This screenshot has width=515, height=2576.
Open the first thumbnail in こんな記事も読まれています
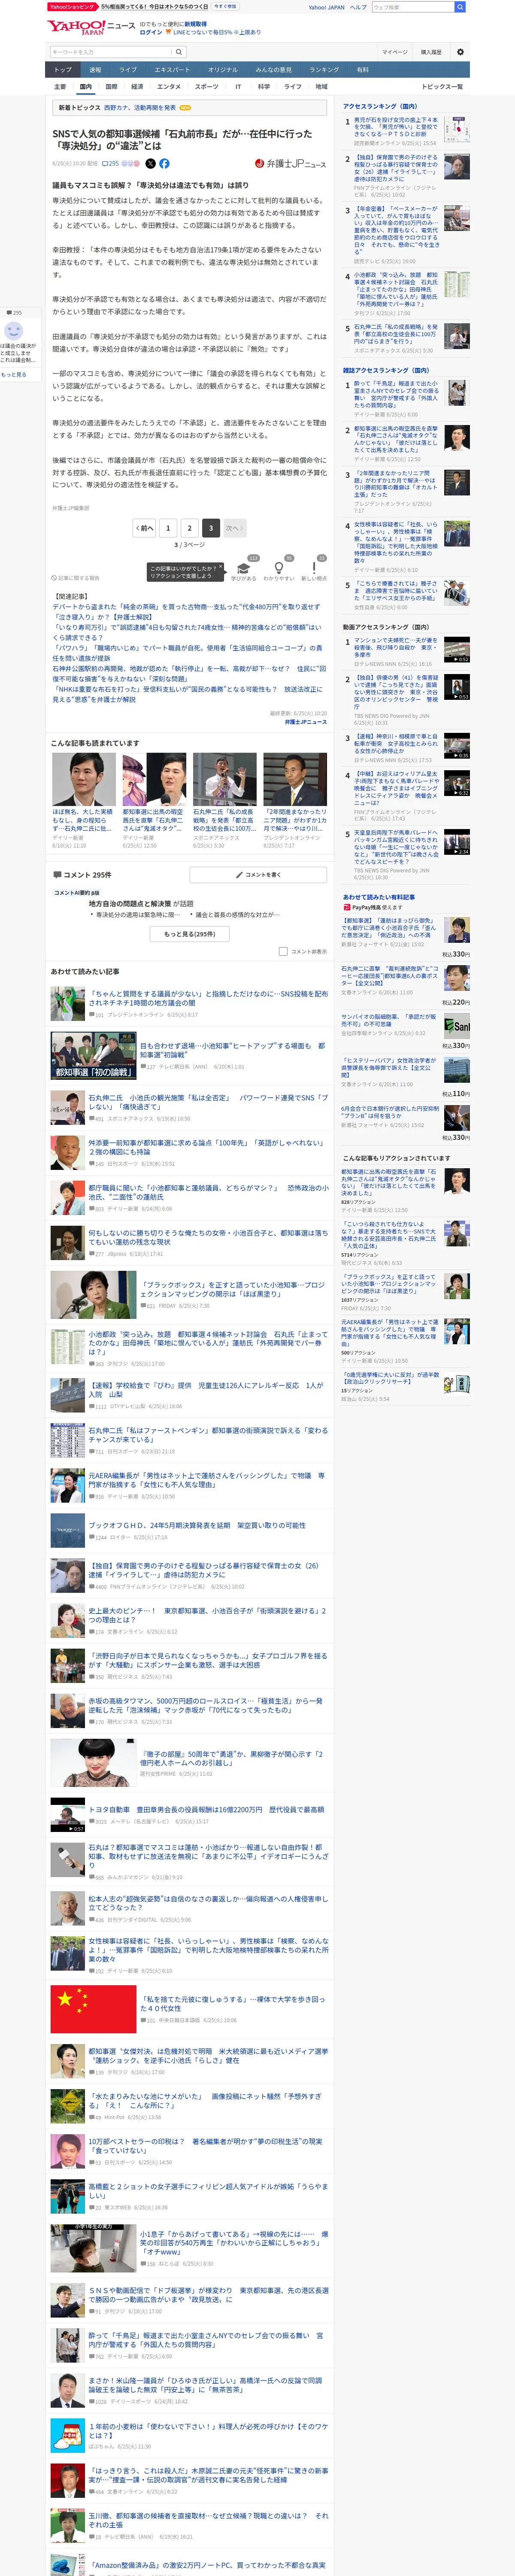(x=84, y=778)
